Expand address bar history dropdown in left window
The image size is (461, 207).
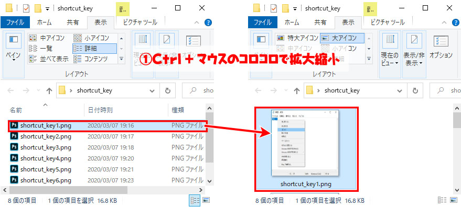pyautogui.click(x=152, y=91)
